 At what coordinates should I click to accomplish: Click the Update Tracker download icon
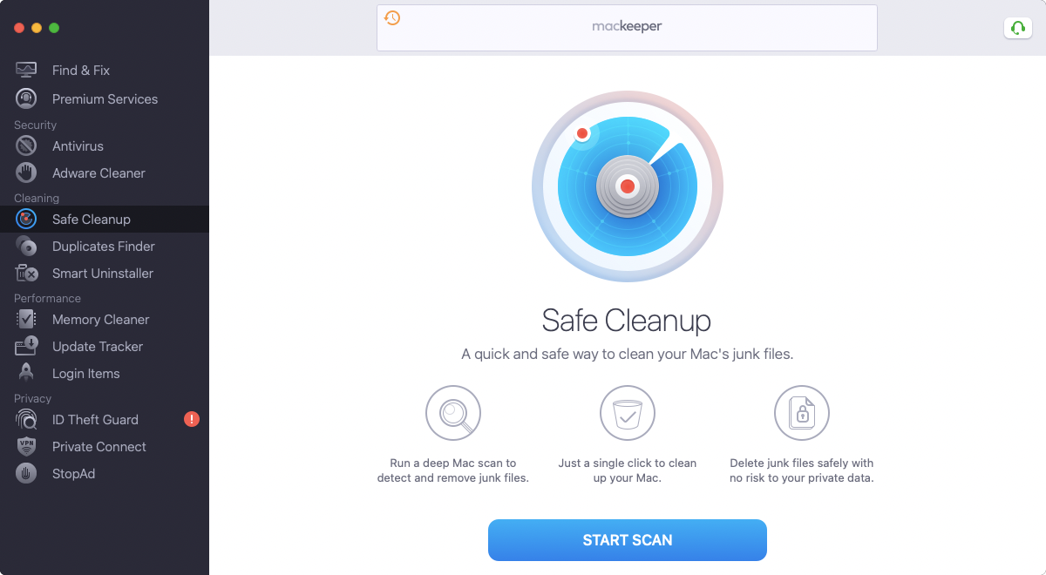[26, 347]
